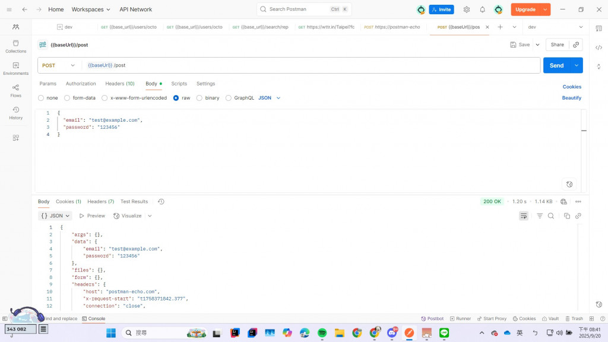Viewport: 608px width, 342px height.
Task: Copy the response body
Action: click(x=567, y=216)
